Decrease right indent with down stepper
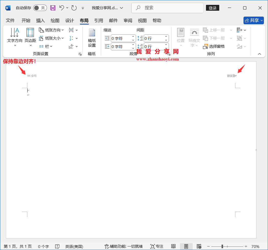Viewport: 268px width, 250px height. click(x=133, y=49)
